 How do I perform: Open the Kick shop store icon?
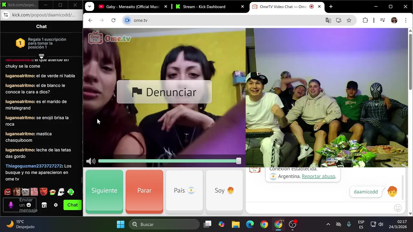(44, 205)
